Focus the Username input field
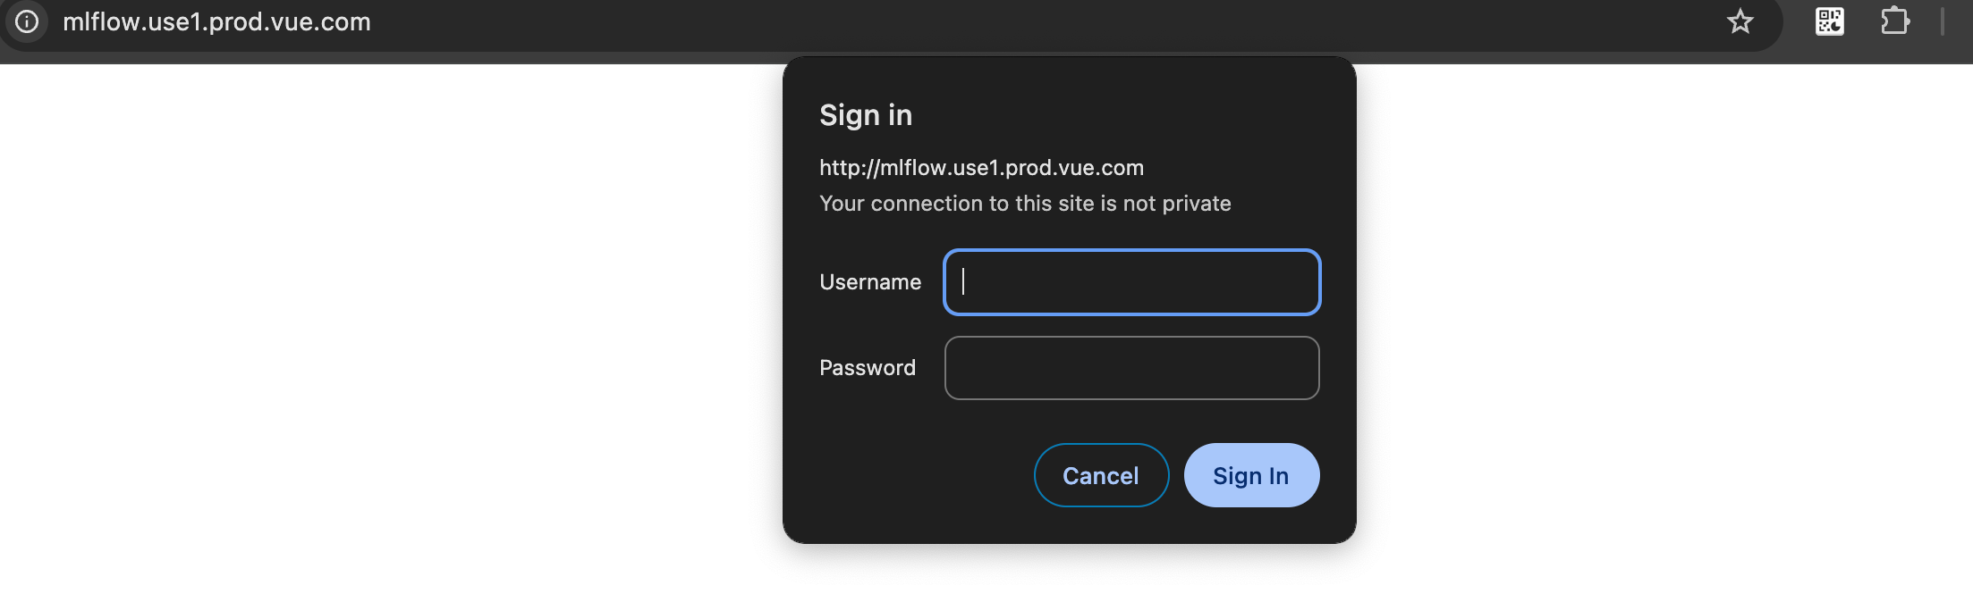1973x602 pixels. 1131,282
